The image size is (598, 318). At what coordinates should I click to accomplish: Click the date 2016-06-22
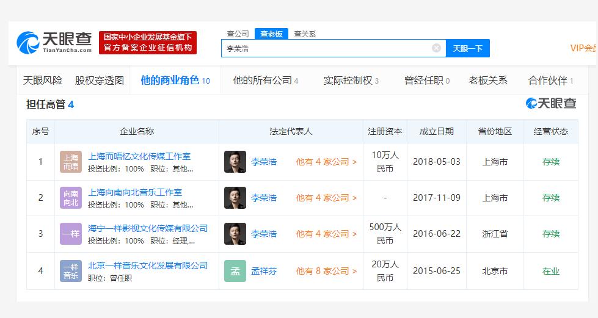[437, 233]
